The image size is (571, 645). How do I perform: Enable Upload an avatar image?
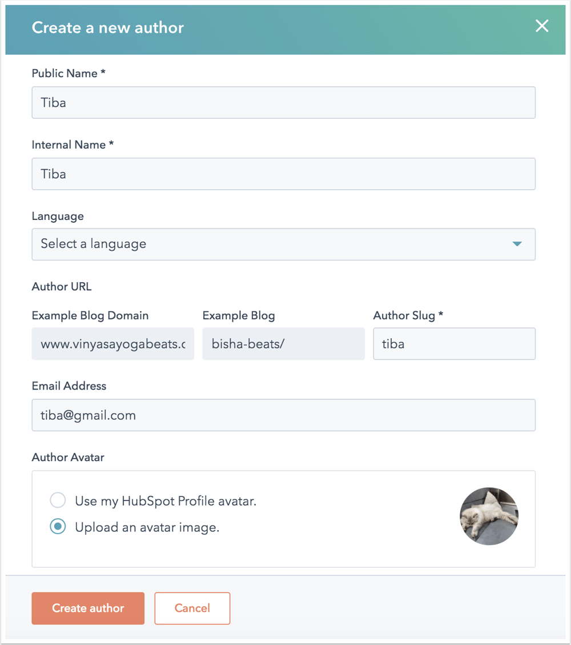58,527
